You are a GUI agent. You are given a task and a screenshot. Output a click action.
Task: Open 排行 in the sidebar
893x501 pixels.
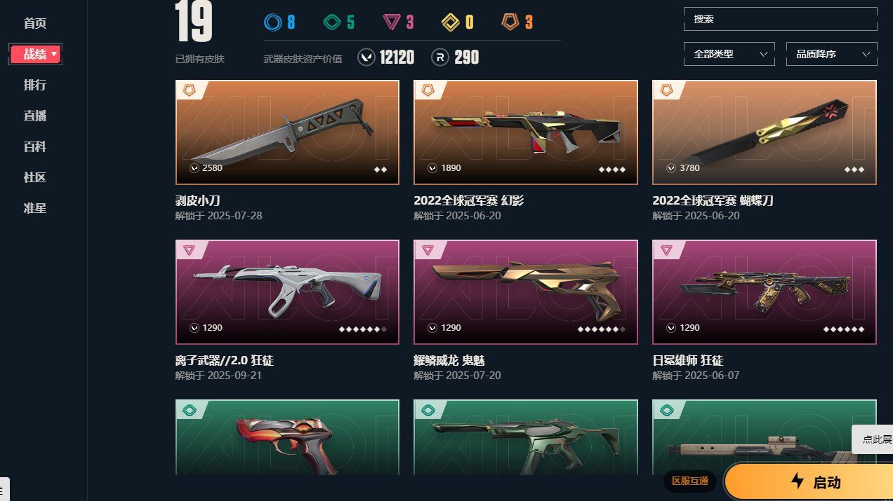35,85
